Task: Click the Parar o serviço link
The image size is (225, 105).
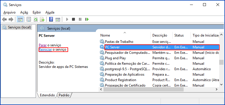Action: [50, 45]
